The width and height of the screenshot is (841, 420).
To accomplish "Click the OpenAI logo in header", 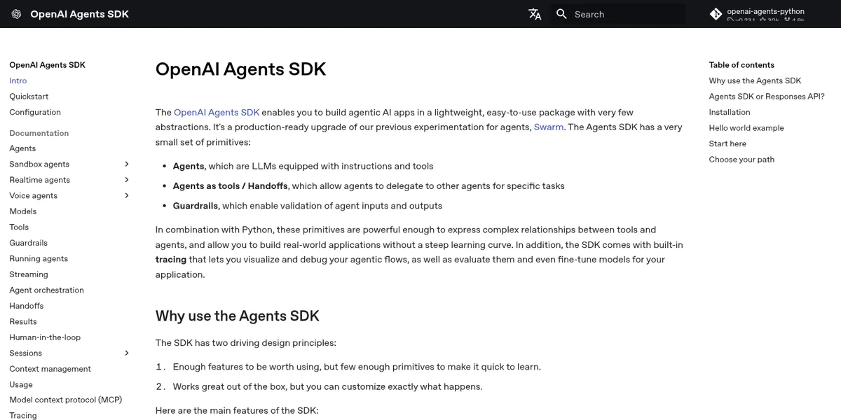I will [x=16, y=14].
